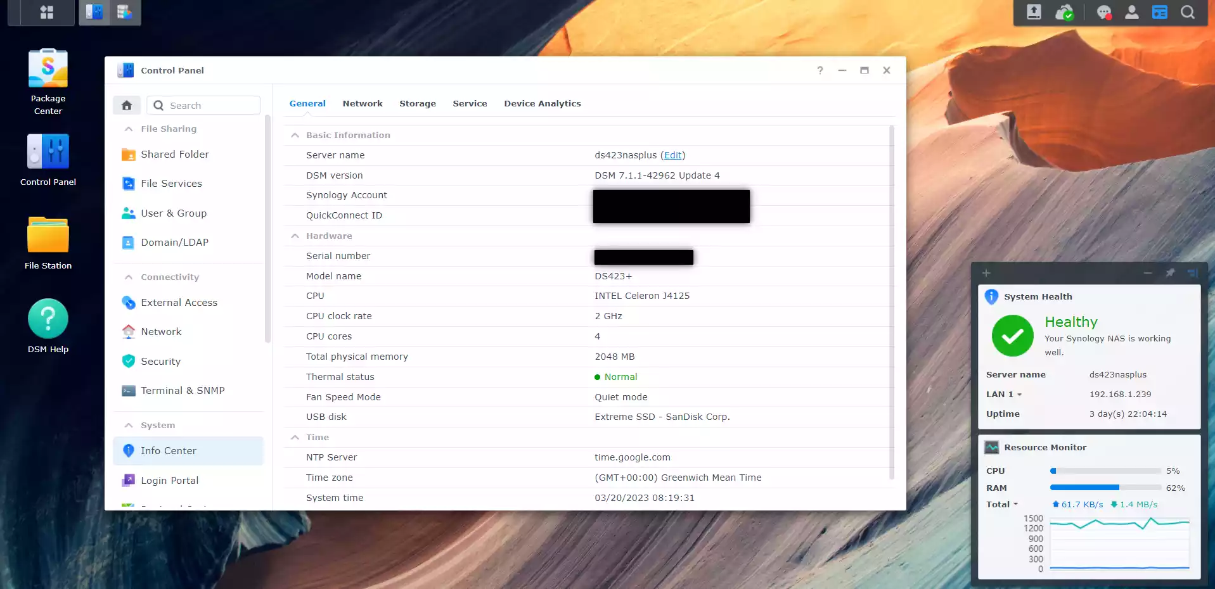
Task: Open Shared Folder in sidebar
Action: coord(188,155)
